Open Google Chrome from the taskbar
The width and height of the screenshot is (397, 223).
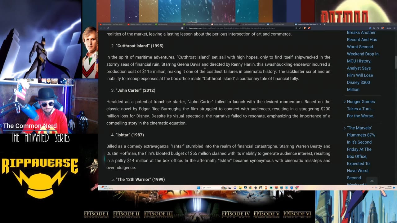pos(250,188)
